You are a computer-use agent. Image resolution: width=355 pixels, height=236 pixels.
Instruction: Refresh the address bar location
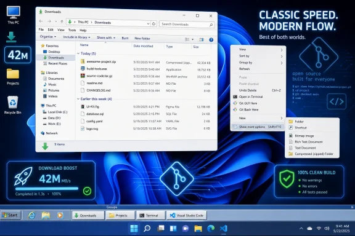[153, 23]
